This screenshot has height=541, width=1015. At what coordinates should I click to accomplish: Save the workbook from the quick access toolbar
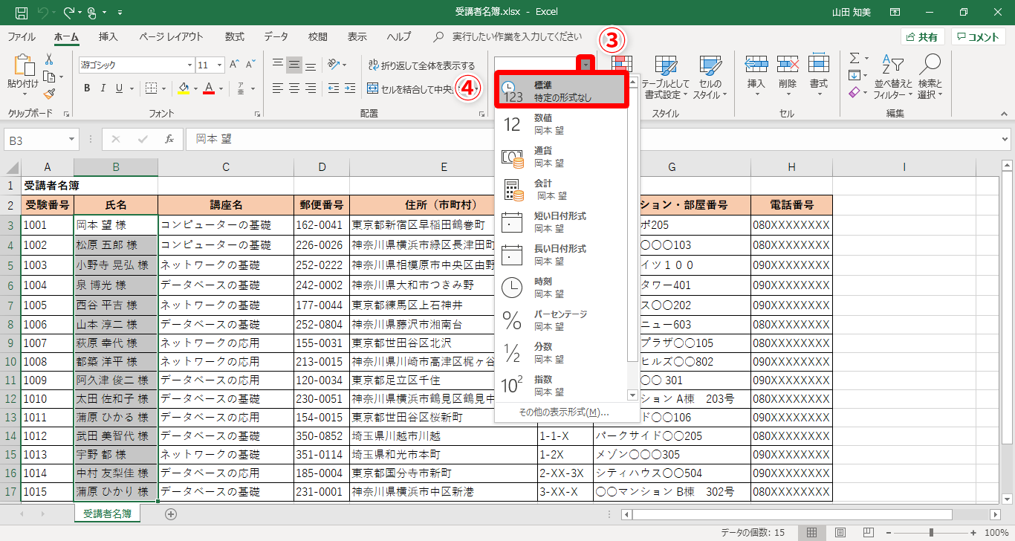tap(22, 13)
